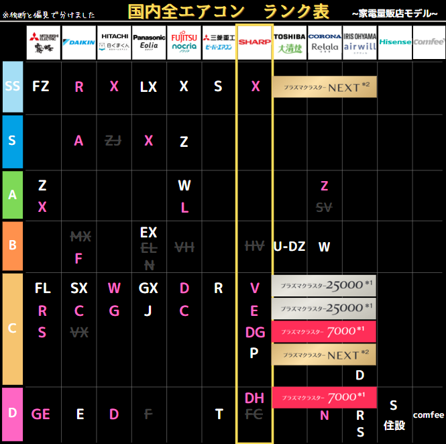Click pink DH under Sharp

point(254,398)
